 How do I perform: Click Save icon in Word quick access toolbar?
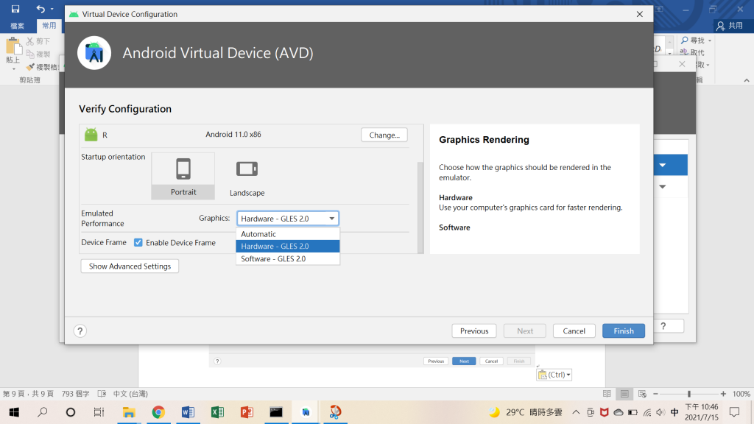(15, 9)
